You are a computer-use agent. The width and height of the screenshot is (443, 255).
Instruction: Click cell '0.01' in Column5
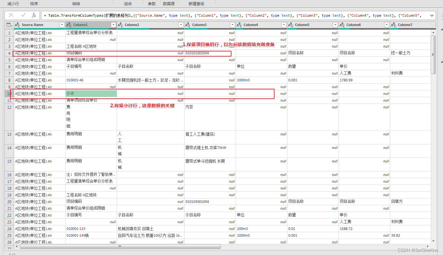[x=313, y=229]
